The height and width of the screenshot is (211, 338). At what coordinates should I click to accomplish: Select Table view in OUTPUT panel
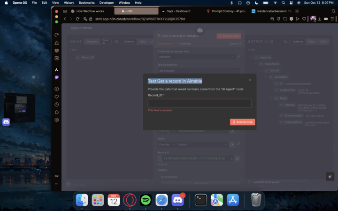(311, 42)
